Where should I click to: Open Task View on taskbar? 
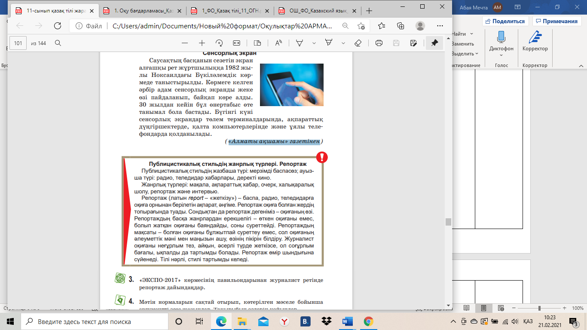(x=199, y=321)
